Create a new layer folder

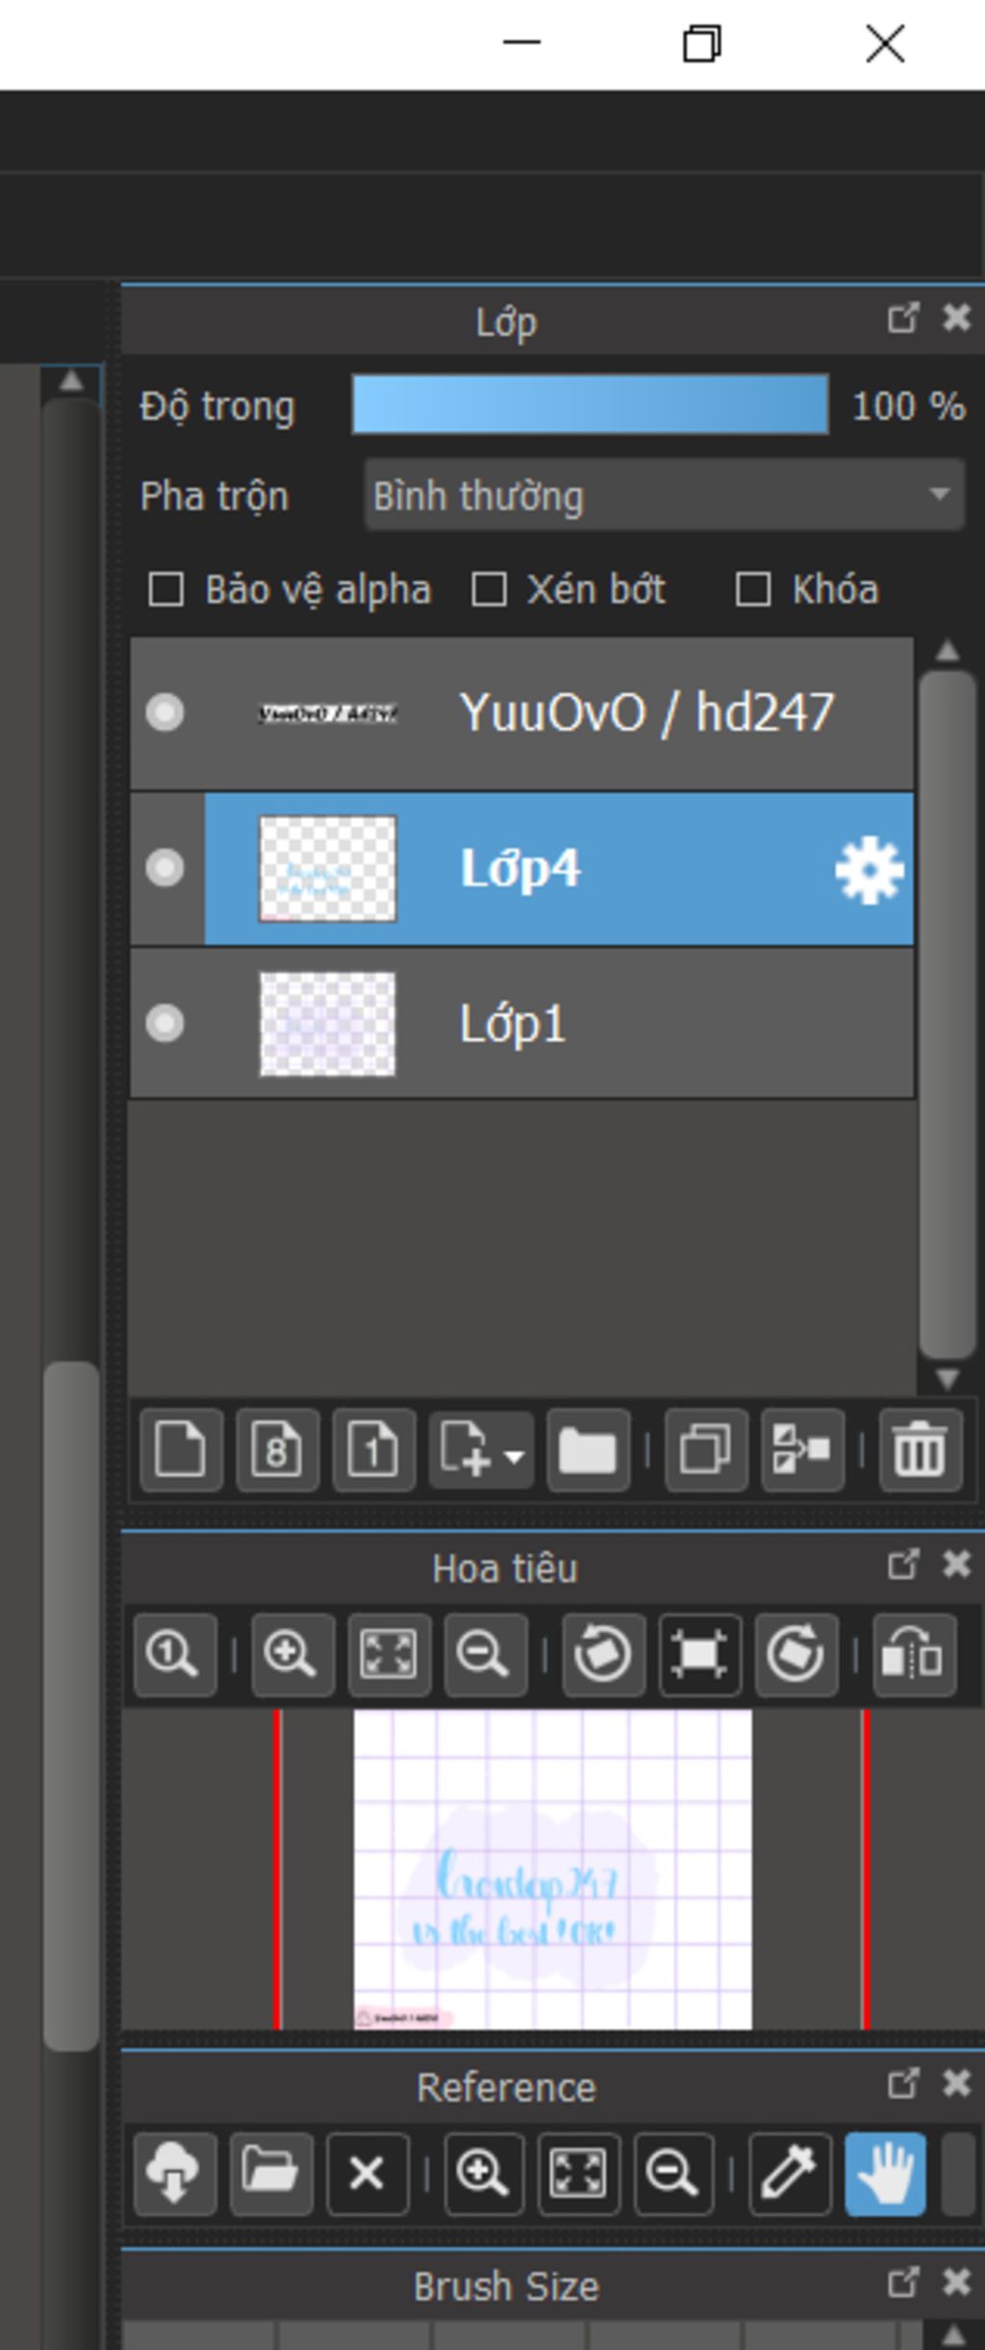point(588,1449)
